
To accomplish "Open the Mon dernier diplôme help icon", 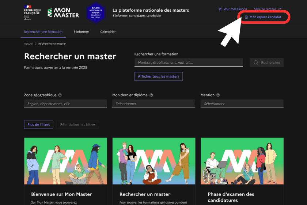I will coord(151,95).
